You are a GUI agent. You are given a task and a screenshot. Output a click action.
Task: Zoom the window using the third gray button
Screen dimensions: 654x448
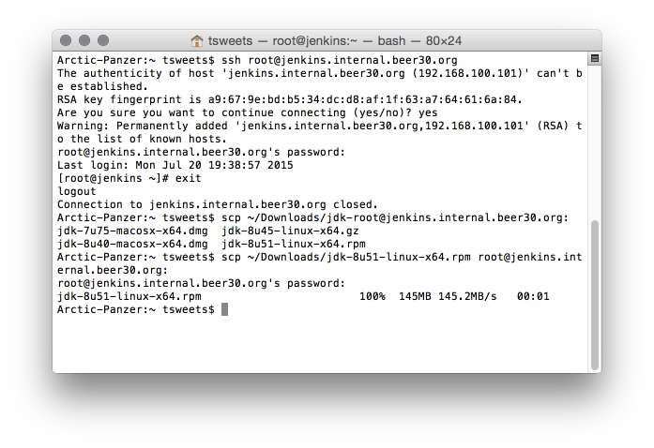[103, 40]
